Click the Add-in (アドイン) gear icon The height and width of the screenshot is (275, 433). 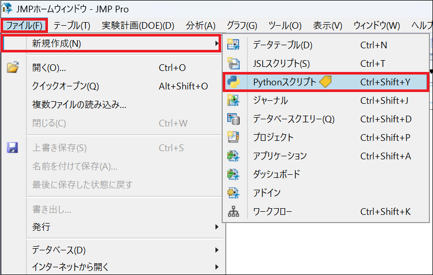tap(234, 193)
